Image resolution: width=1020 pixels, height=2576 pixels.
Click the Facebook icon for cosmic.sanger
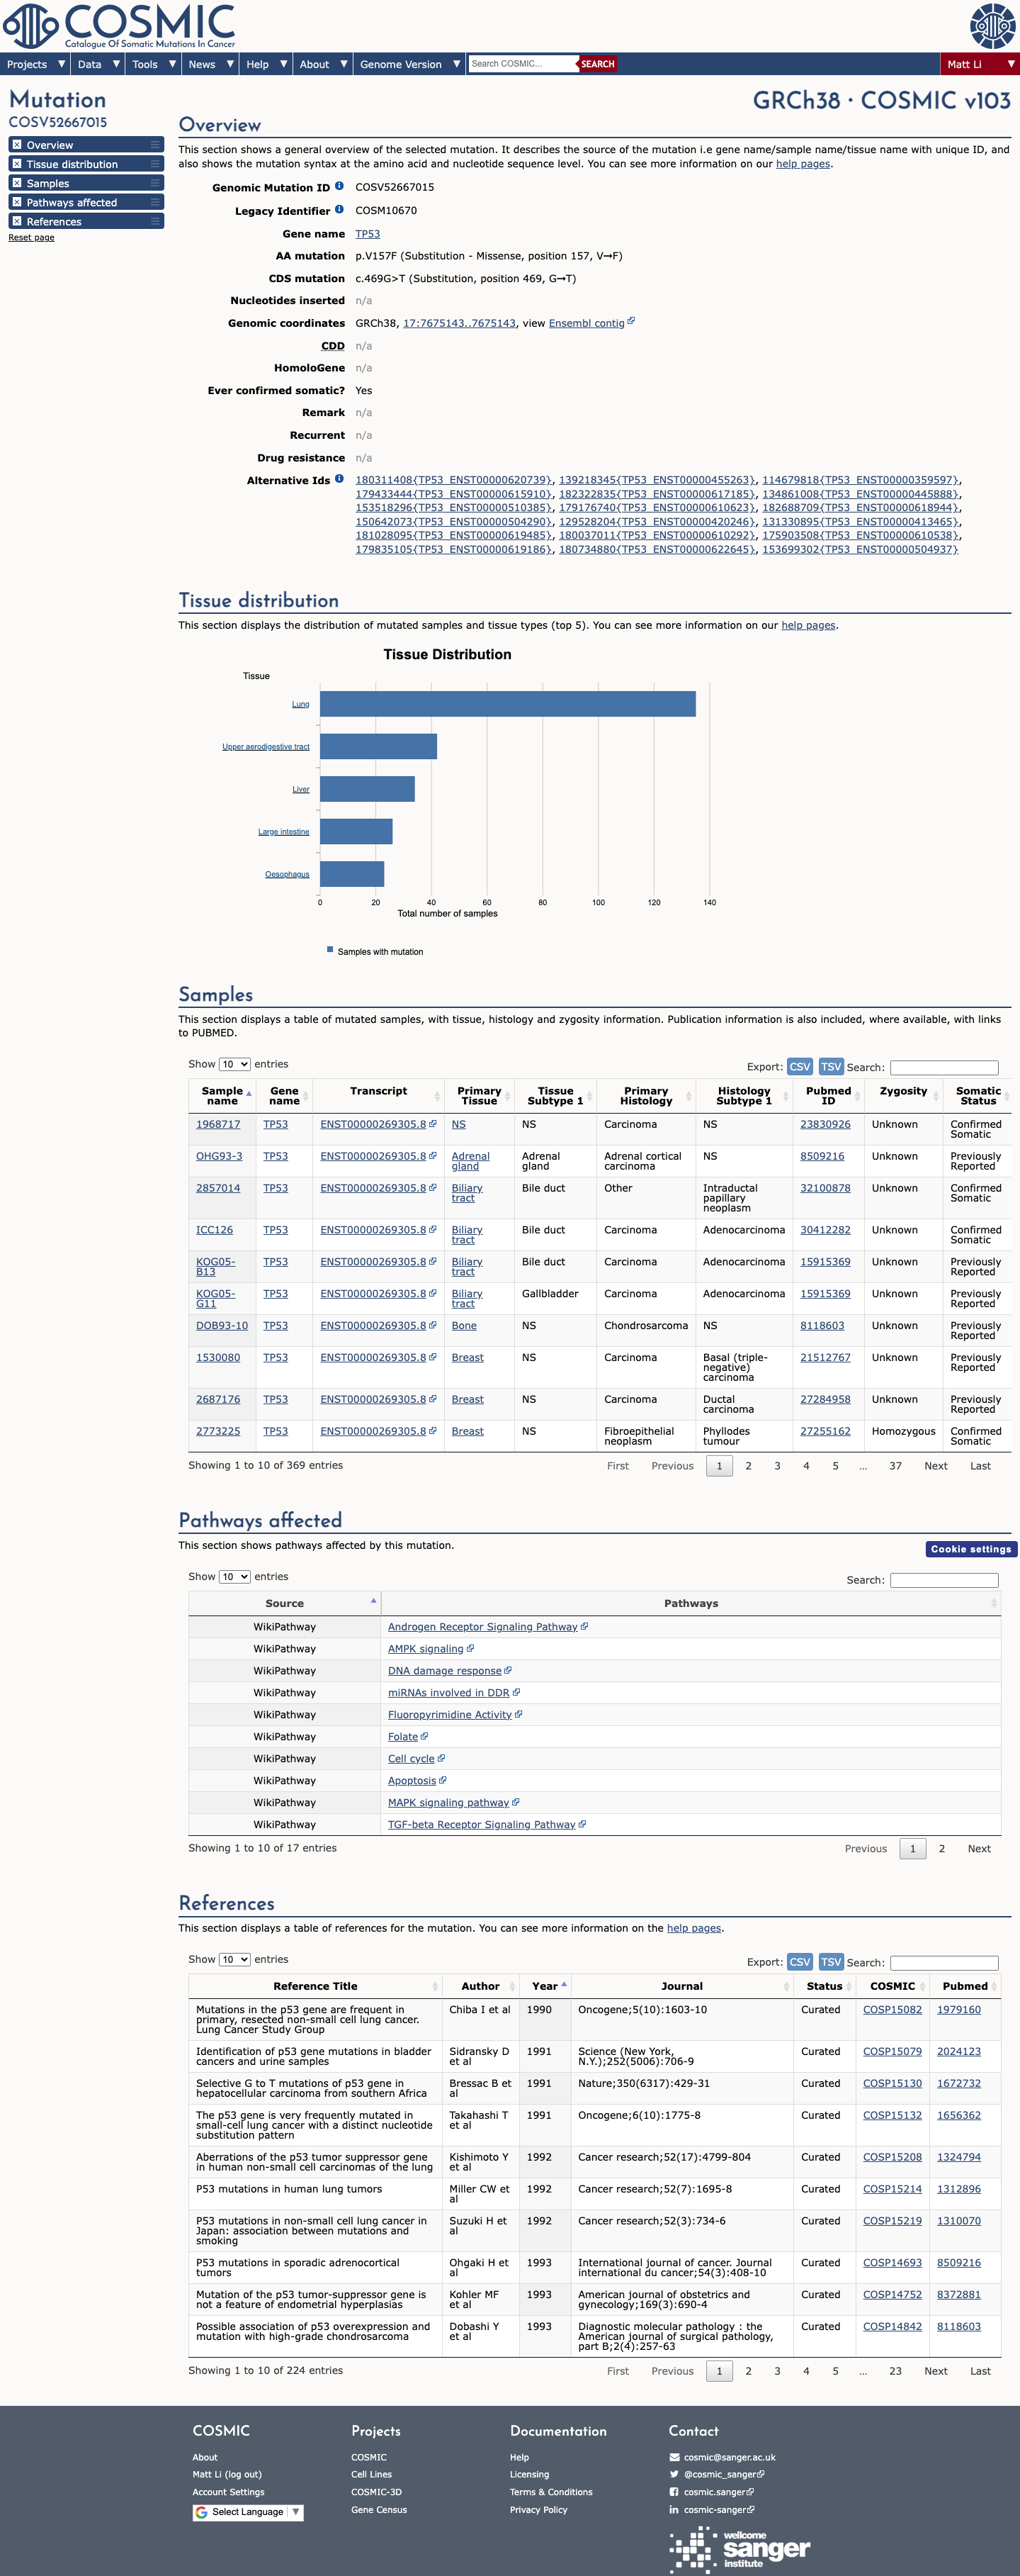674,2492
